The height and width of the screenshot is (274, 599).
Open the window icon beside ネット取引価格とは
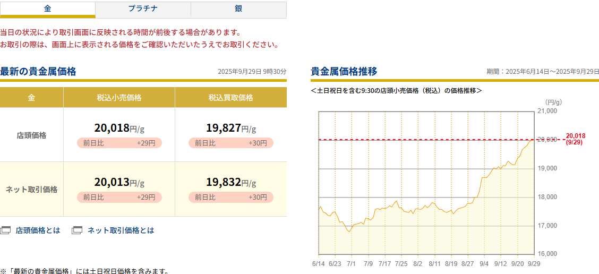[x=77, y=230]
